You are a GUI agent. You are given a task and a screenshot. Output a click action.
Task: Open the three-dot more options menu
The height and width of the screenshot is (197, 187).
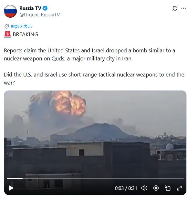pyautogui.click(x=183, y=8)
